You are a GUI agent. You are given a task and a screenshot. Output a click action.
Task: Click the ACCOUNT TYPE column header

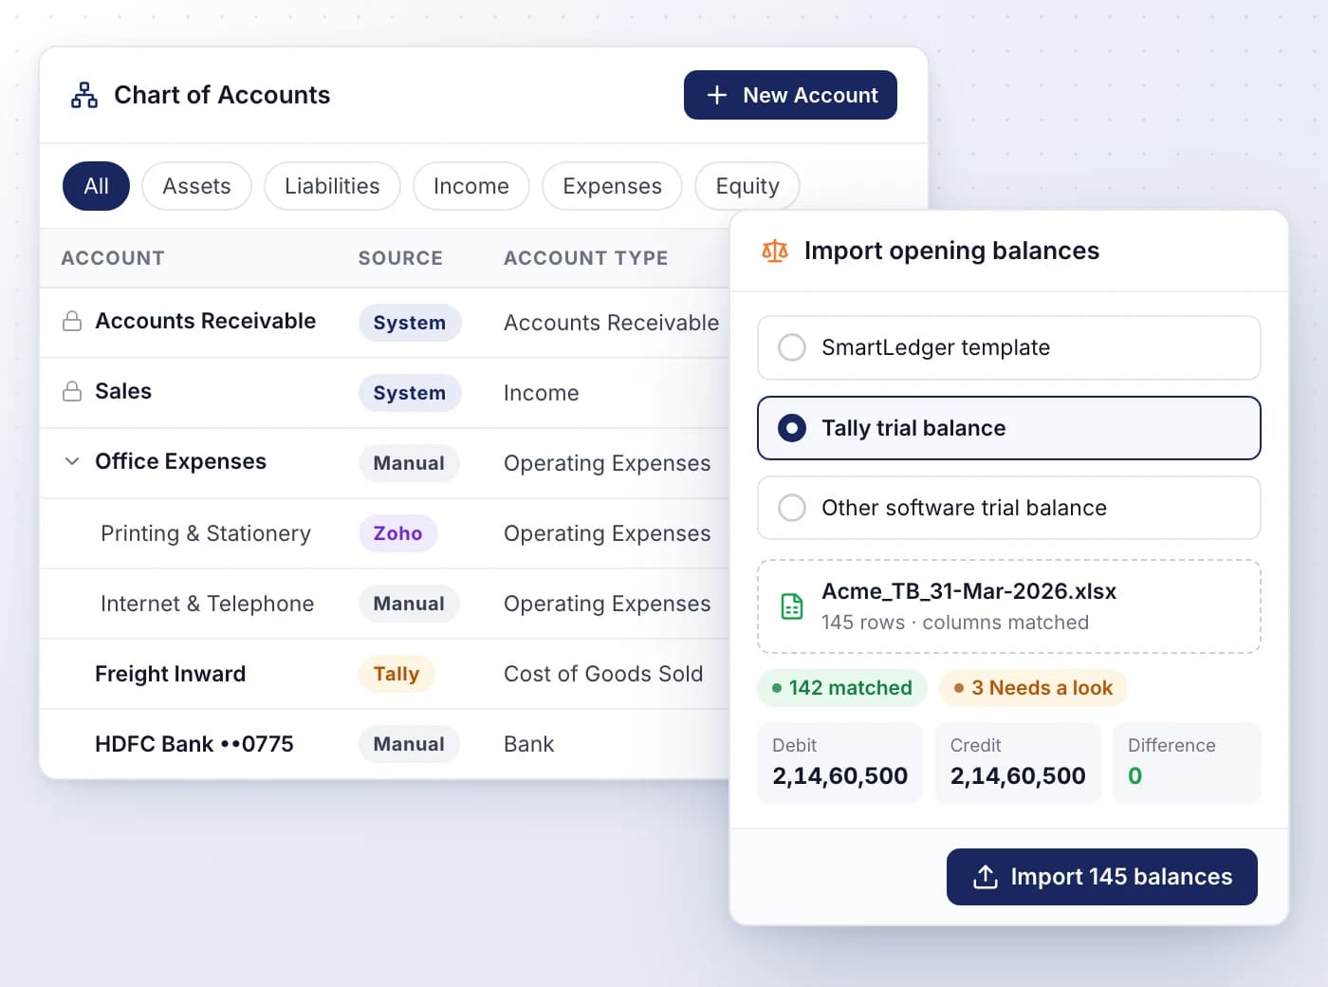pyautogui.click(x=586, y=258)
